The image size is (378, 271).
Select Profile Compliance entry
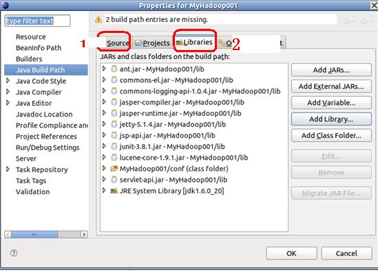coord(52,125)
